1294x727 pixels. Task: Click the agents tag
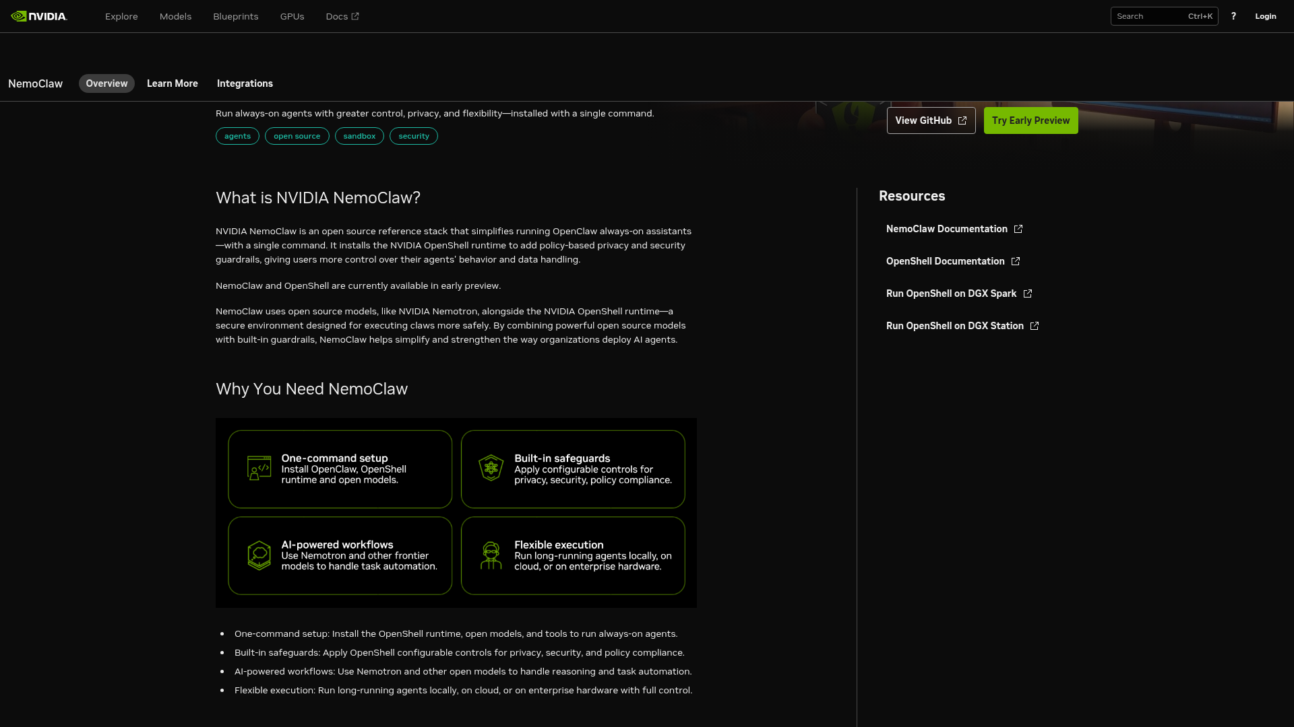tap(237, 136)
